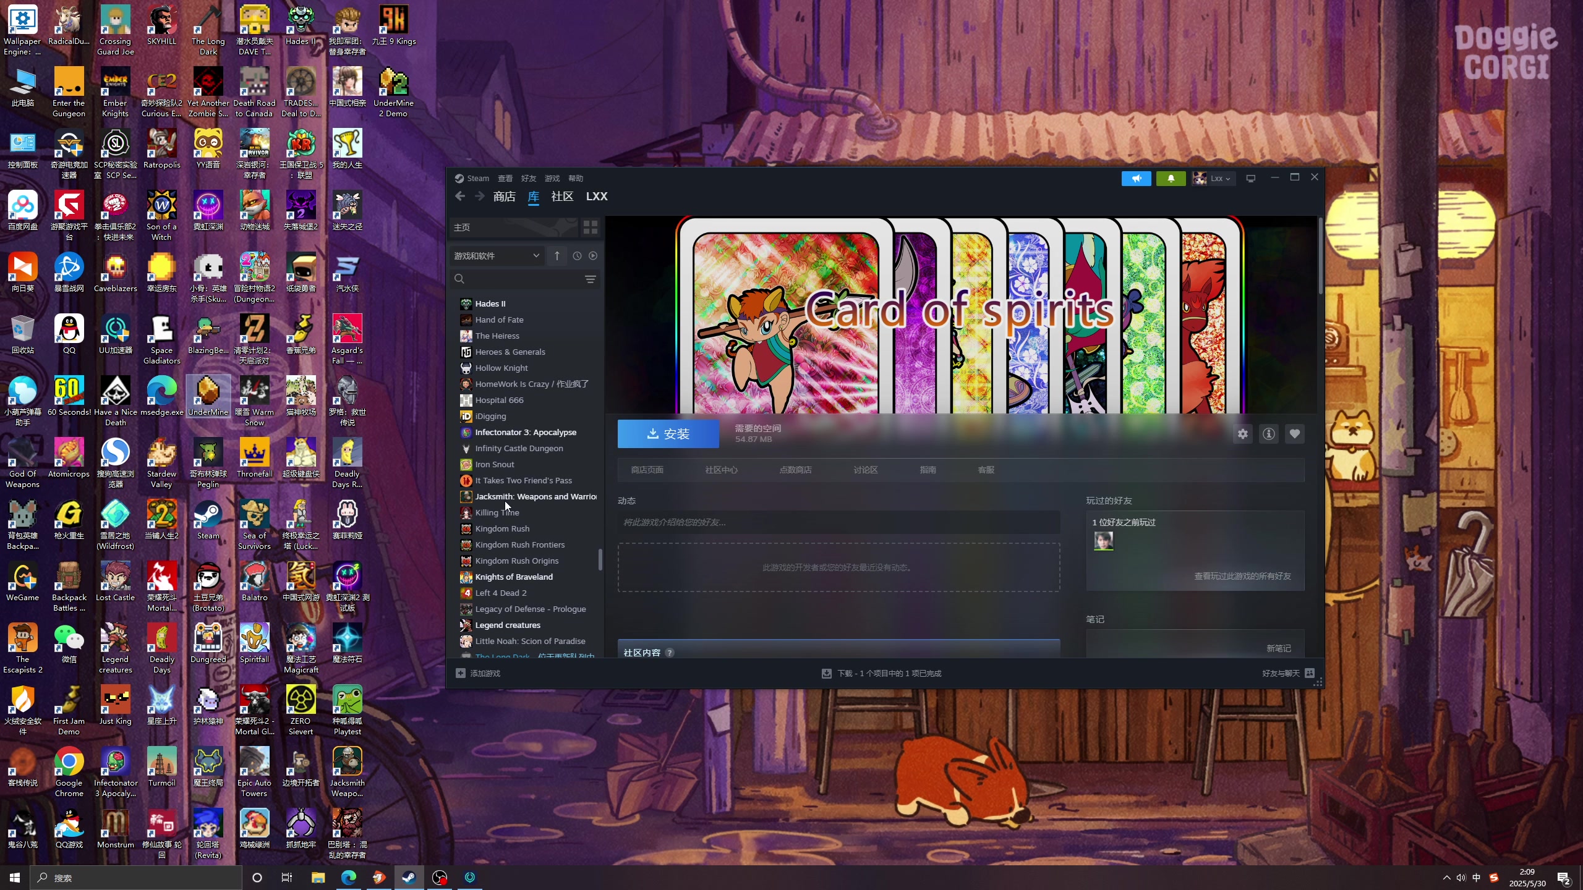
Task: Click the sort ascending arrow in library
Action: point(557,256)
